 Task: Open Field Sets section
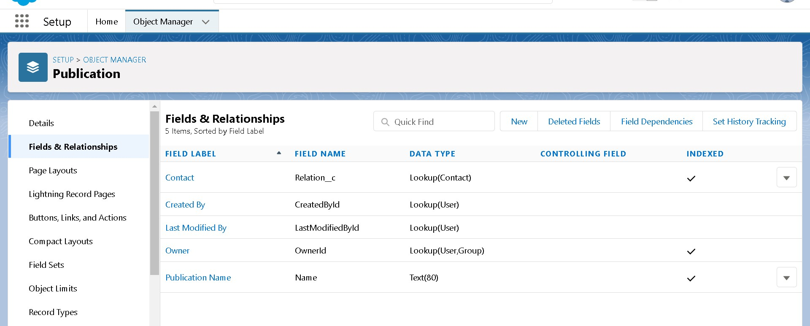coord(46,265)
